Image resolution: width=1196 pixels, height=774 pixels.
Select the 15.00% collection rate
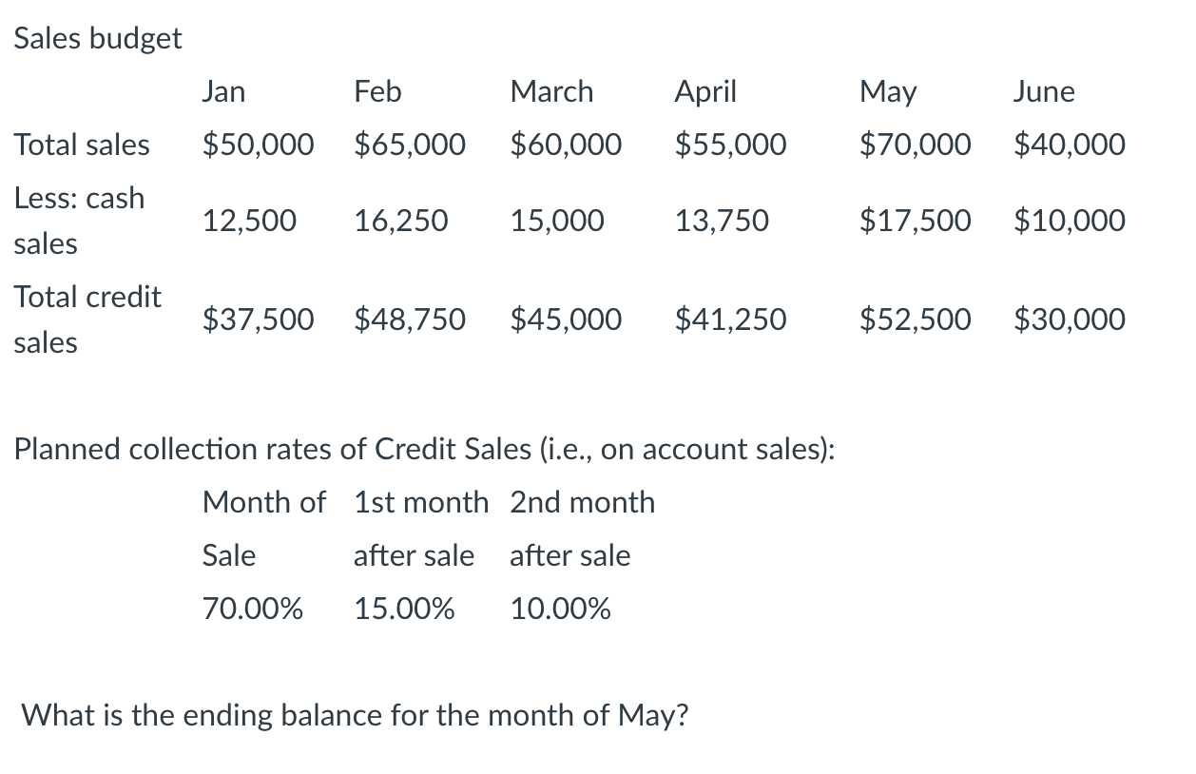404,609
